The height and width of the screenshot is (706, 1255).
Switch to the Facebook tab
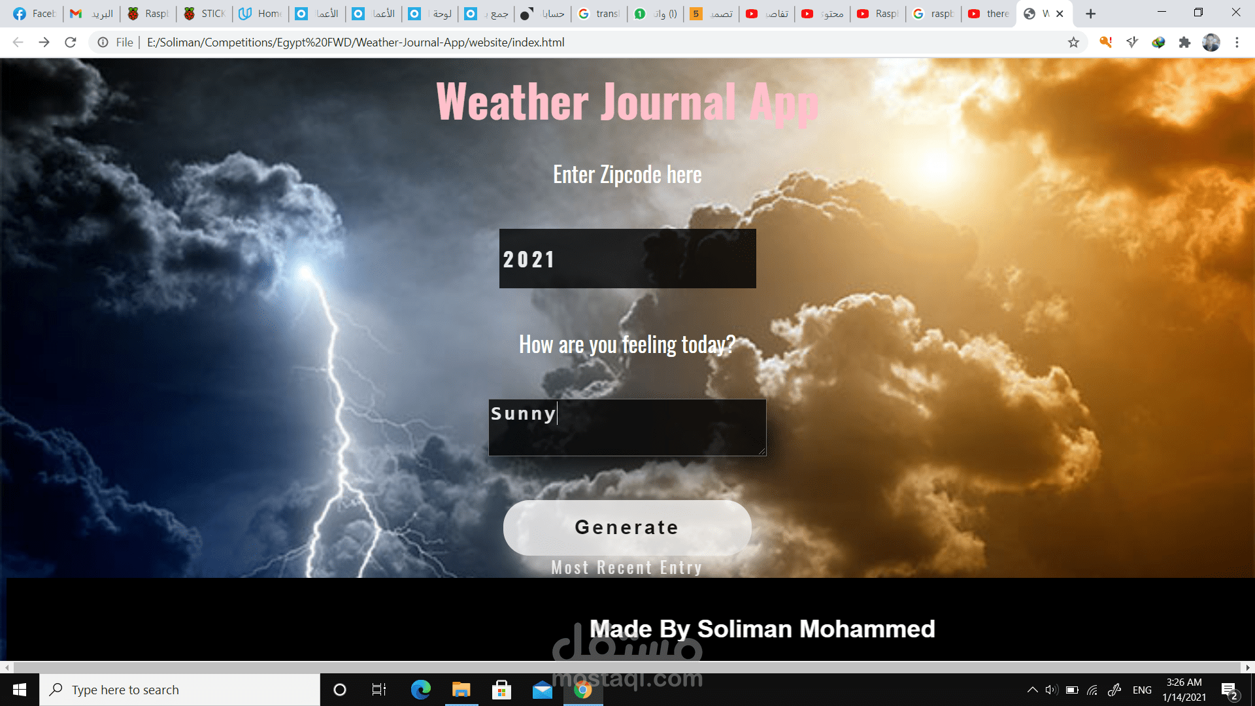(35, 14)
